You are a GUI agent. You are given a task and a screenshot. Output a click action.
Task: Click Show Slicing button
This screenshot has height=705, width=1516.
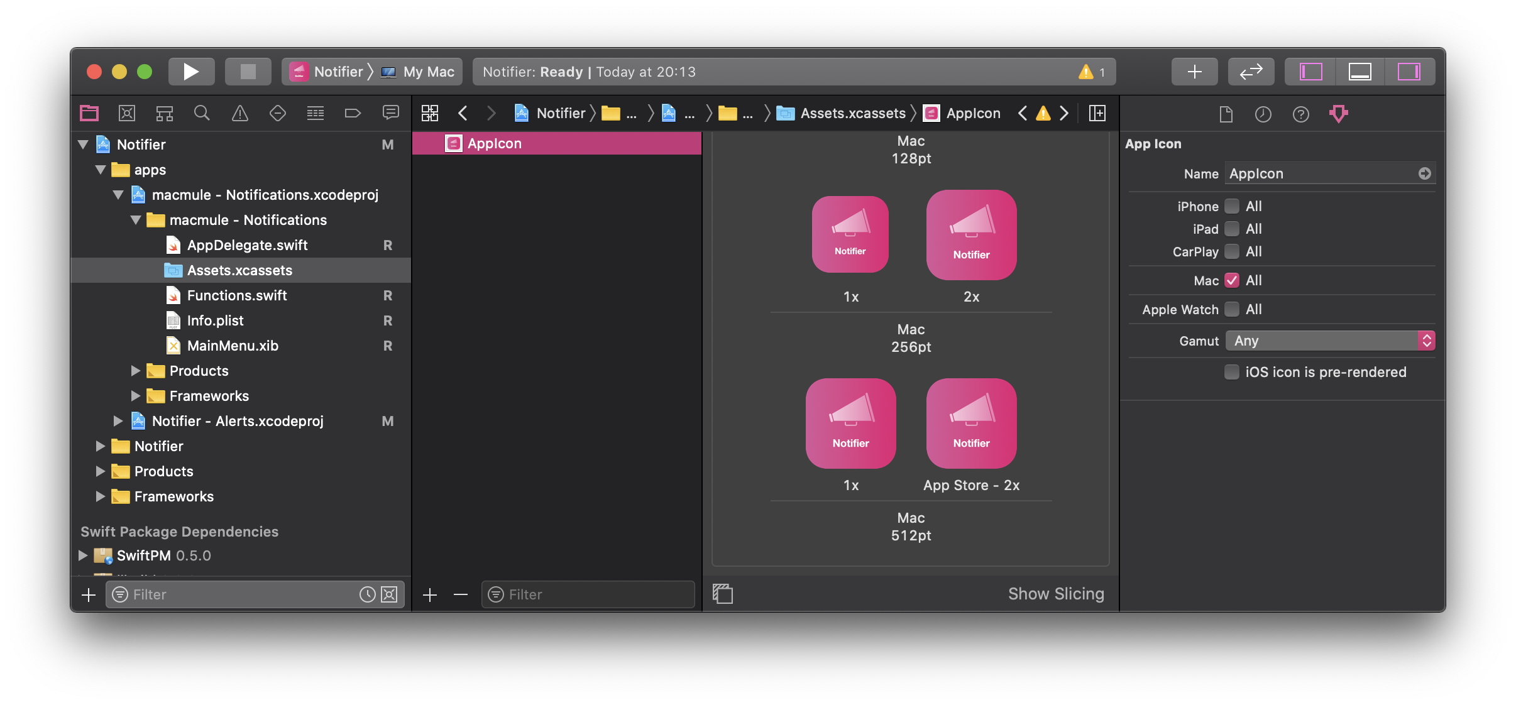pyautogui.click(x=1055, y=594)
